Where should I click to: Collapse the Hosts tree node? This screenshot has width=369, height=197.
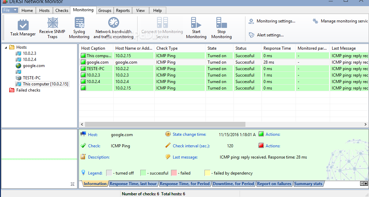6,47
